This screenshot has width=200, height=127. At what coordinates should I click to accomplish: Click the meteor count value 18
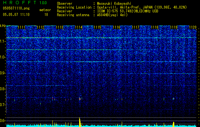pos(46,15)
